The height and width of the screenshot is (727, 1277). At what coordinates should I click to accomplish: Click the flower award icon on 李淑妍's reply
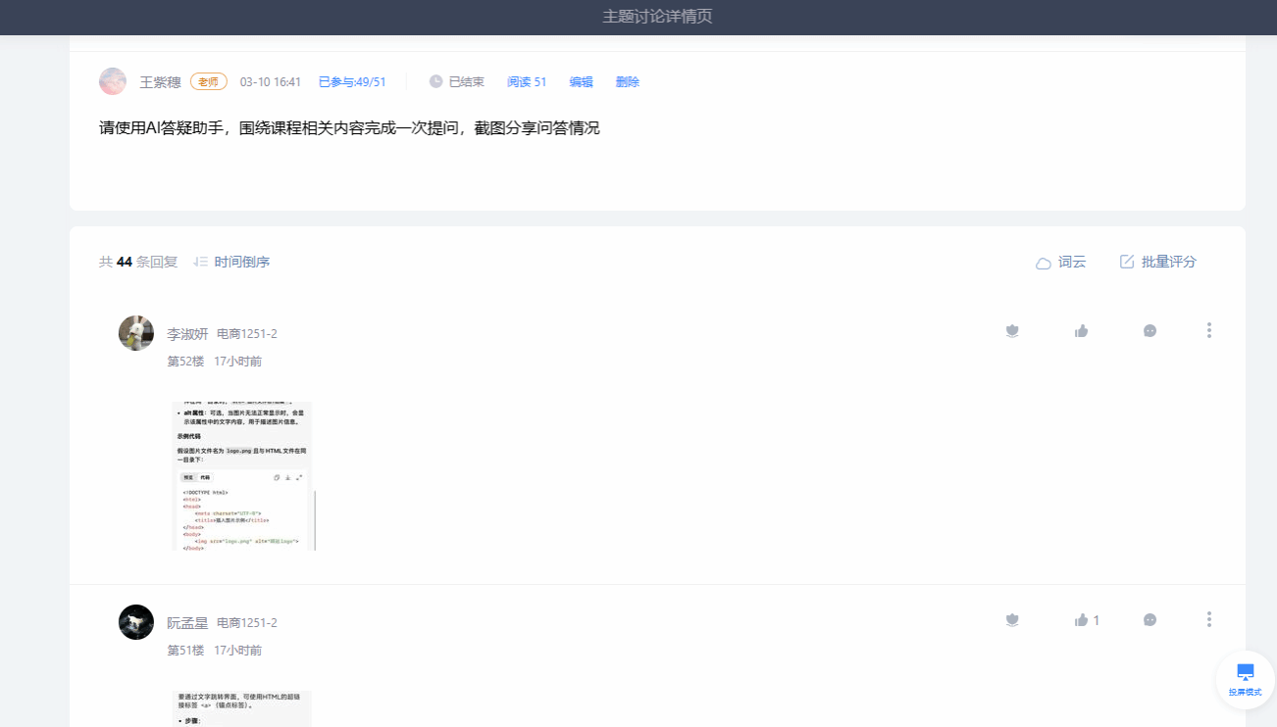(x=1013, y=331)
